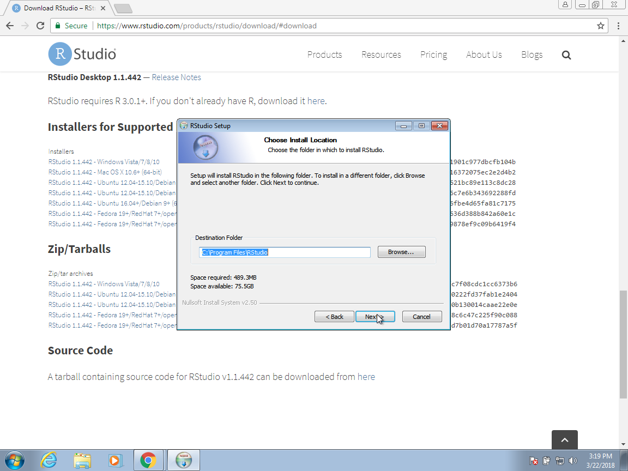The image size is (628, 471).
Task: Open Windows Explorer folder in taskbar
Action: [82, 460]
